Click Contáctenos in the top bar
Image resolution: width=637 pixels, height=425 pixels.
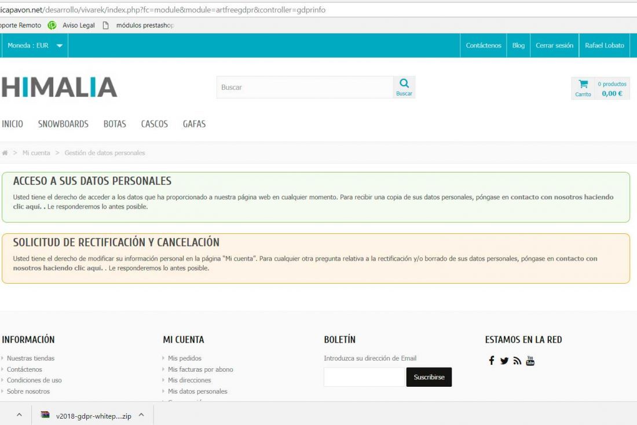(484, 46)
